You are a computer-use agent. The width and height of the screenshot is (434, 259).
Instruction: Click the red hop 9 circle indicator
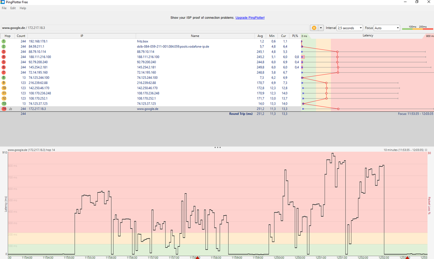[3, 82]
